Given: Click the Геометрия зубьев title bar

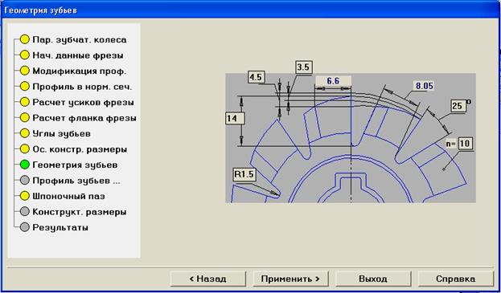Looking at the screenshot, I should [251, 10].
